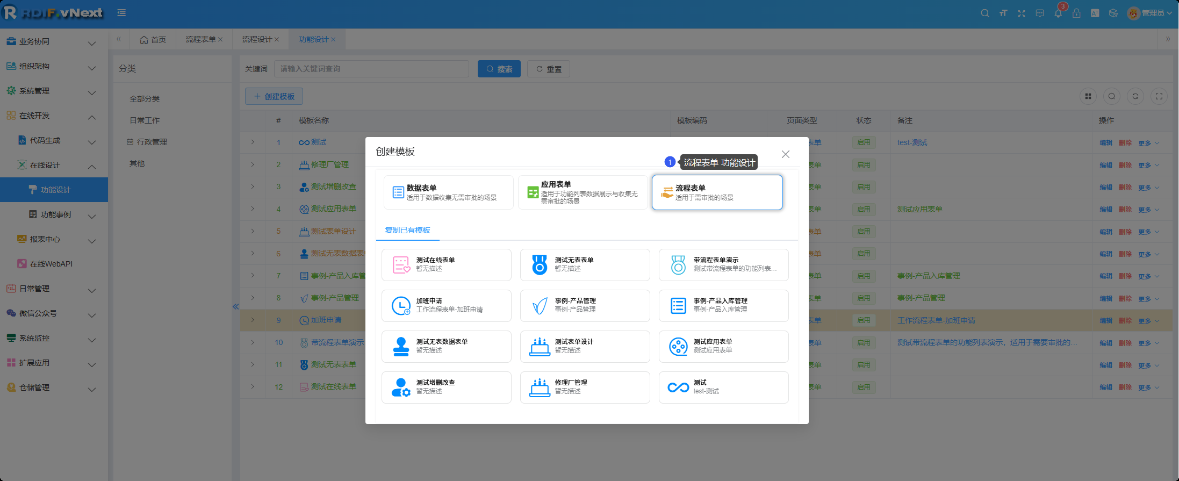Screen dimensions: 1179x481
Task: Focus the 关键词 search input
Action: [371, 69]
